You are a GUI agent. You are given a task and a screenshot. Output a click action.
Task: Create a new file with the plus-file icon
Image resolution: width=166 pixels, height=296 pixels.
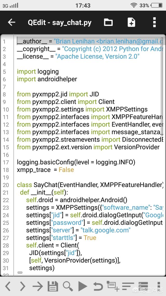click(131, 22)
